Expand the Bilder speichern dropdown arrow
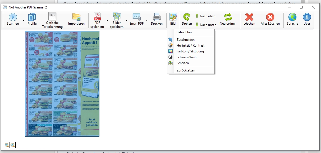Screen dimensions: 321x153 (x=127, y=20)
